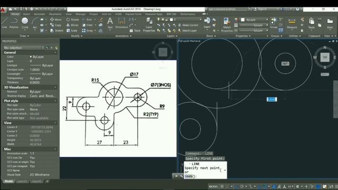338x190 pixels.
Task: Toggle polar tracking in status bar
Action: click(242, 186)
